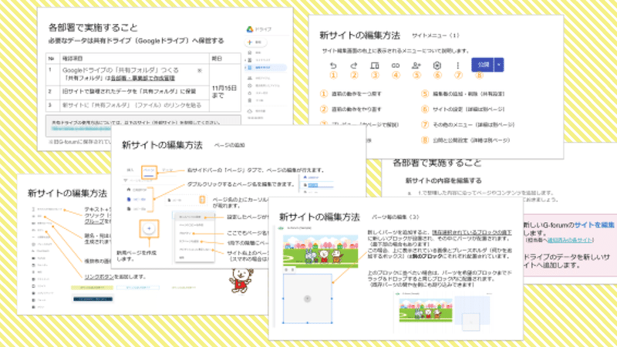Click the blue 公開 publish button

click(483, 65)
